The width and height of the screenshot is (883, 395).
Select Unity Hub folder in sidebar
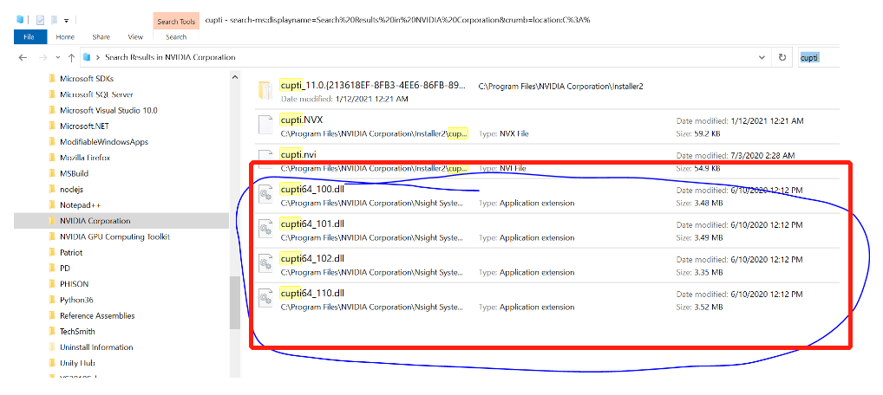[77, 363]
